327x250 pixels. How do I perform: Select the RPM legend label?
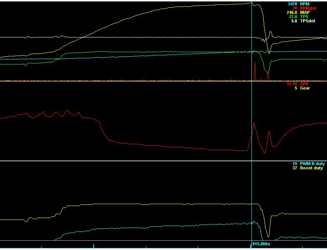[305, 4]
